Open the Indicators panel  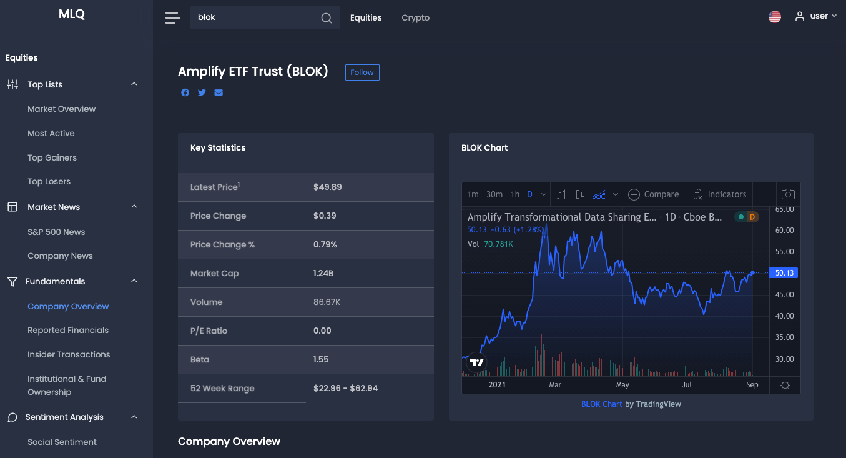[720, 194]
